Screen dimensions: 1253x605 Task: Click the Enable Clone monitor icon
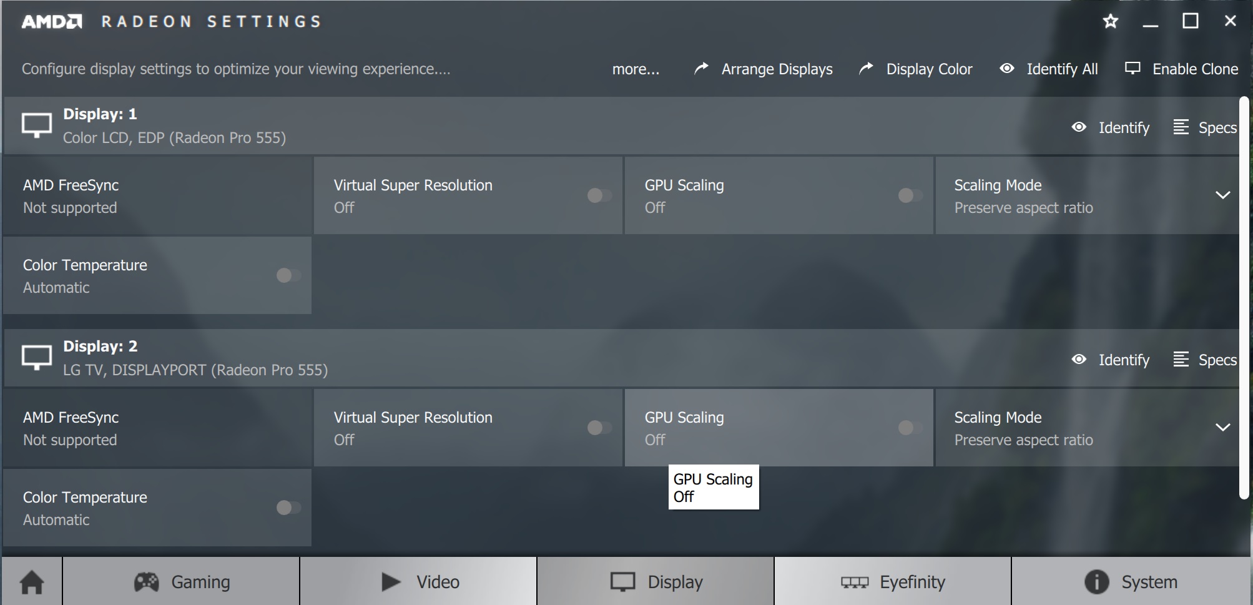(x=1133, y=69)
